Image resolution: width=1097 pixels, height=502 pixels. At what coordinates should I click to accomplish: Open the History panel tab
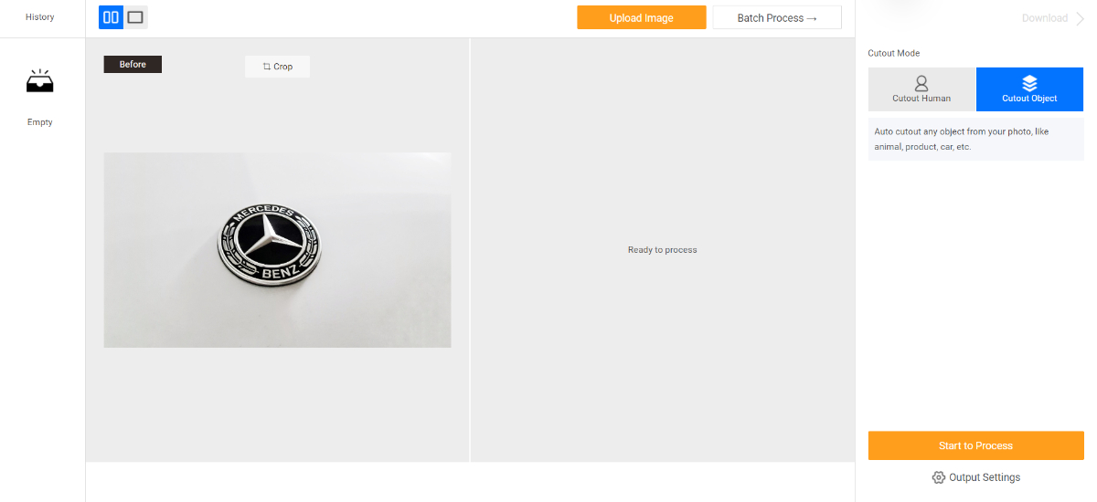coord(39,17)
